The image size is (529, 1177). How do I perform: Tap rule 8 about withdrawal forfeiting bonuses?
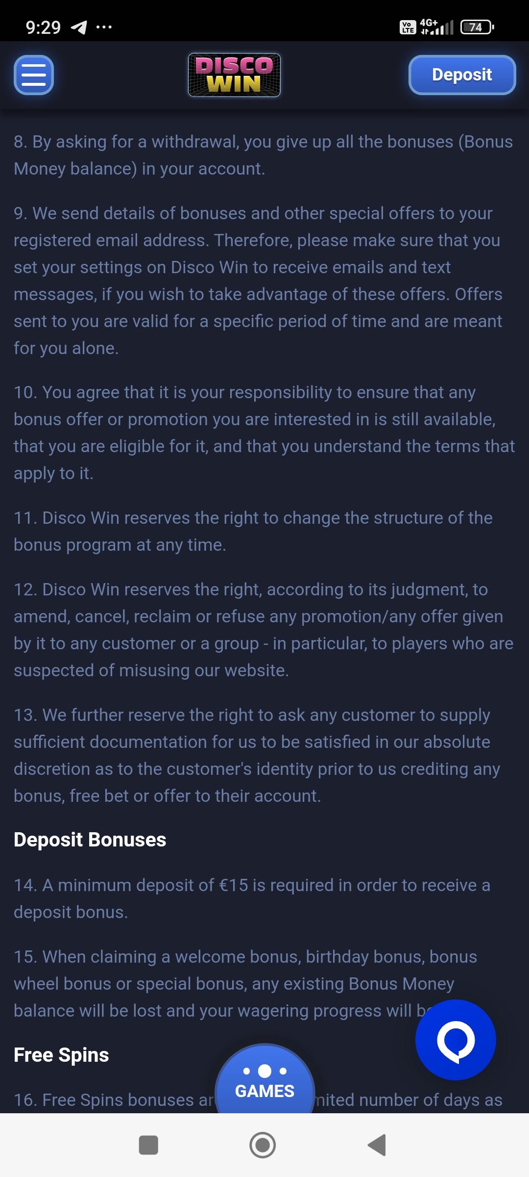coord(263,155)
